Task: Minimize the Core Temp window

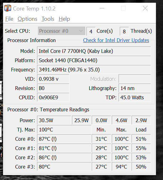Action: coord(102,8)
